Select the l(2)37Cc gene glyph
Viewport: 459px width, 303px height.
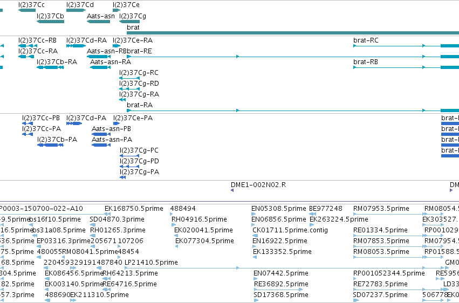(x=27, y=10)
